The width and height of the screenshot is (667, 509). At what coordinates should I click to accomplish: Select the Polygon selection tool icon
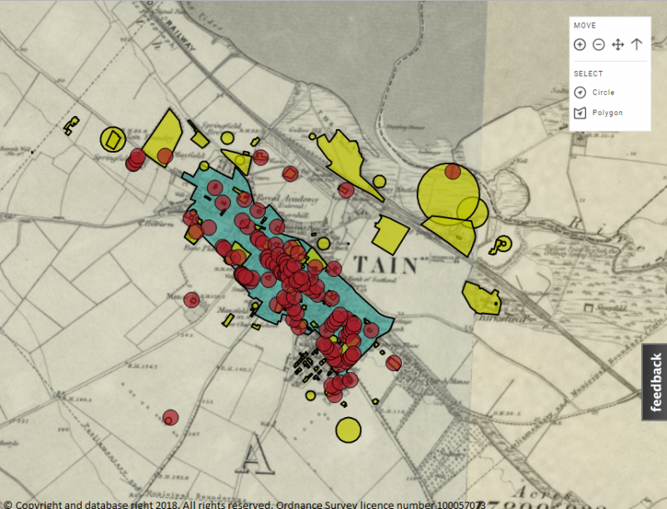coord(579,112)
